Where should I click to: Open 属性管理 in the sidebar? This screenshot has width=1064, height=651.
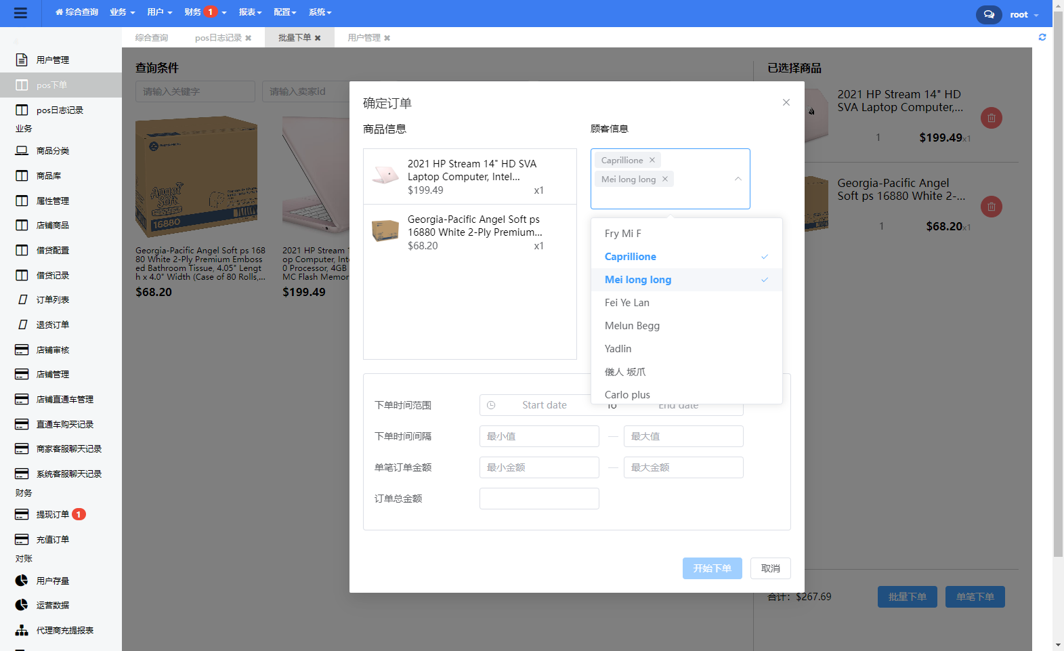click(x=61, y=201)
